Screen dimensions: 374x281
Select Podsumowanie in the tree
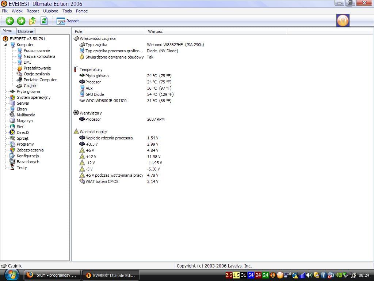pyautogui.click(x=37, y=50)
